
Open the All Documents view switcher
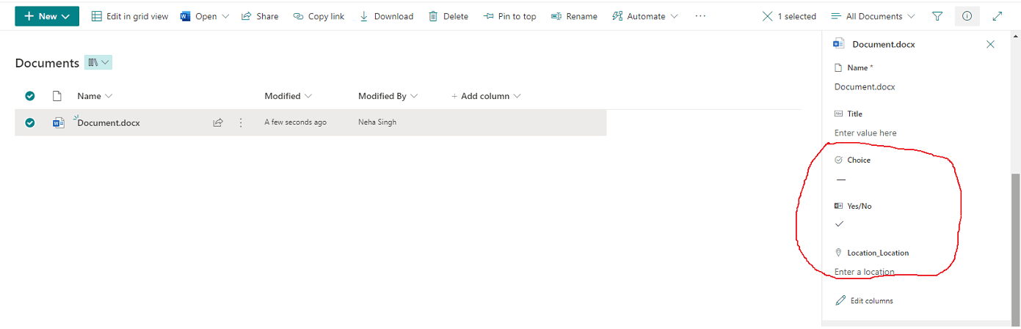pos(873,16)
